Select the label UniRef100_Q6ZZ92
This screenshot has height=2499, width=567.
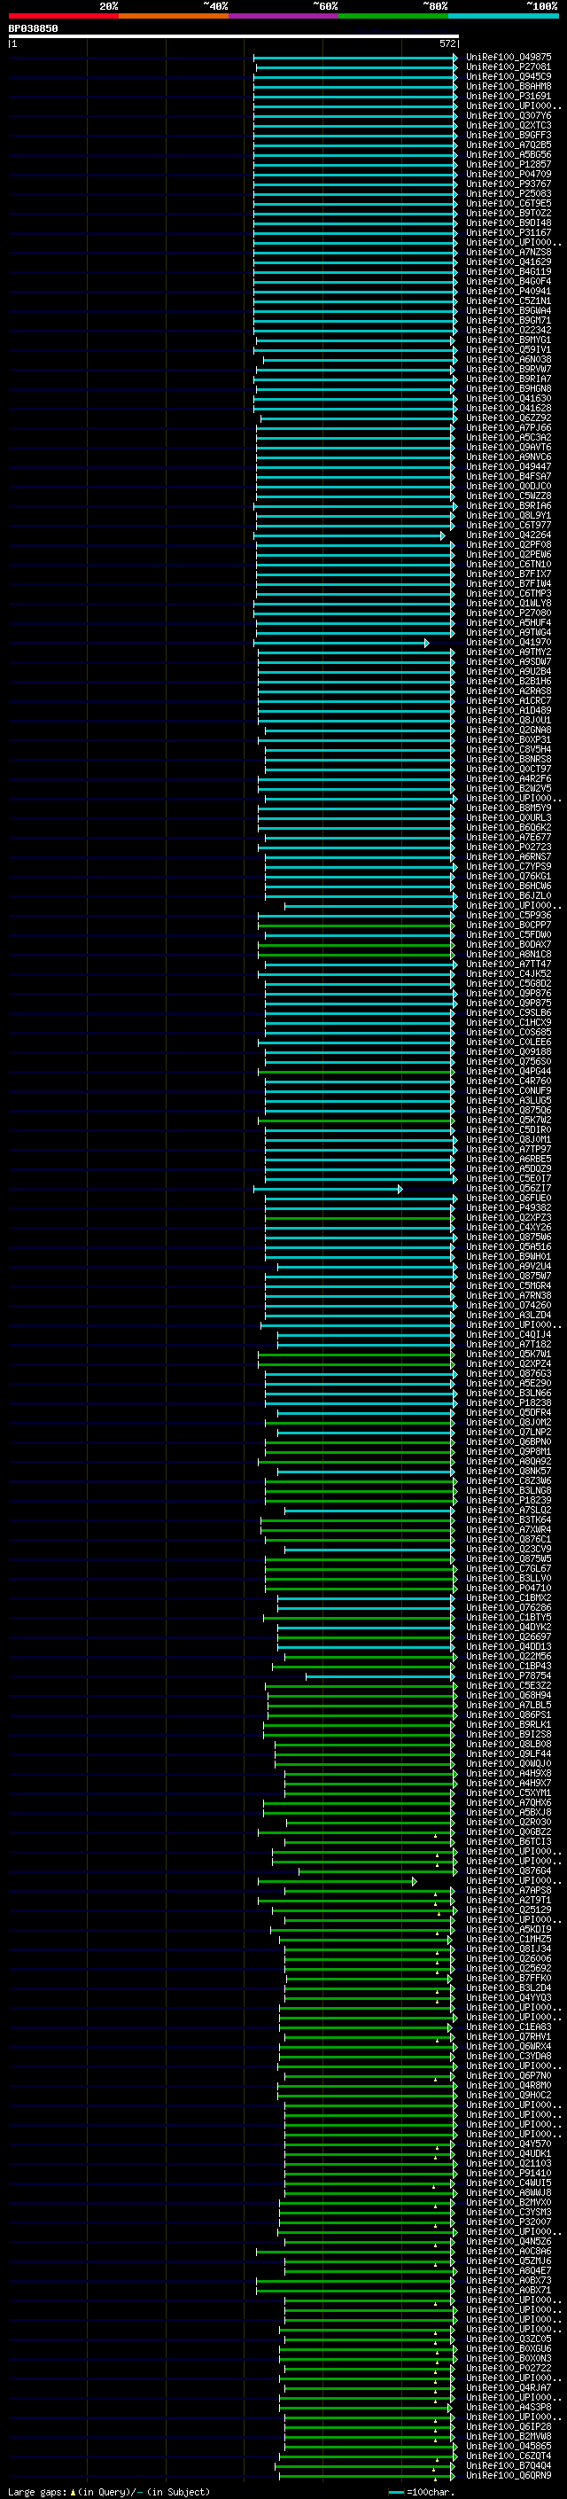tap(508, 418)
